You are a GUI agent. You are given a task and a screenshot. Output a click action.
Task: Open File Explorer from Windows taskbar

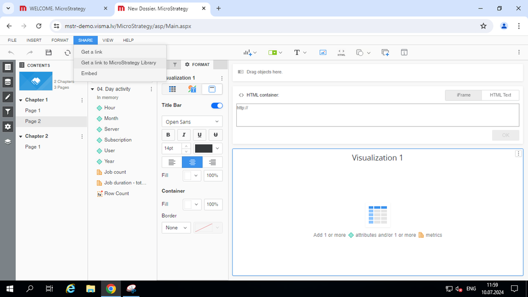click(x=90, y=289)
